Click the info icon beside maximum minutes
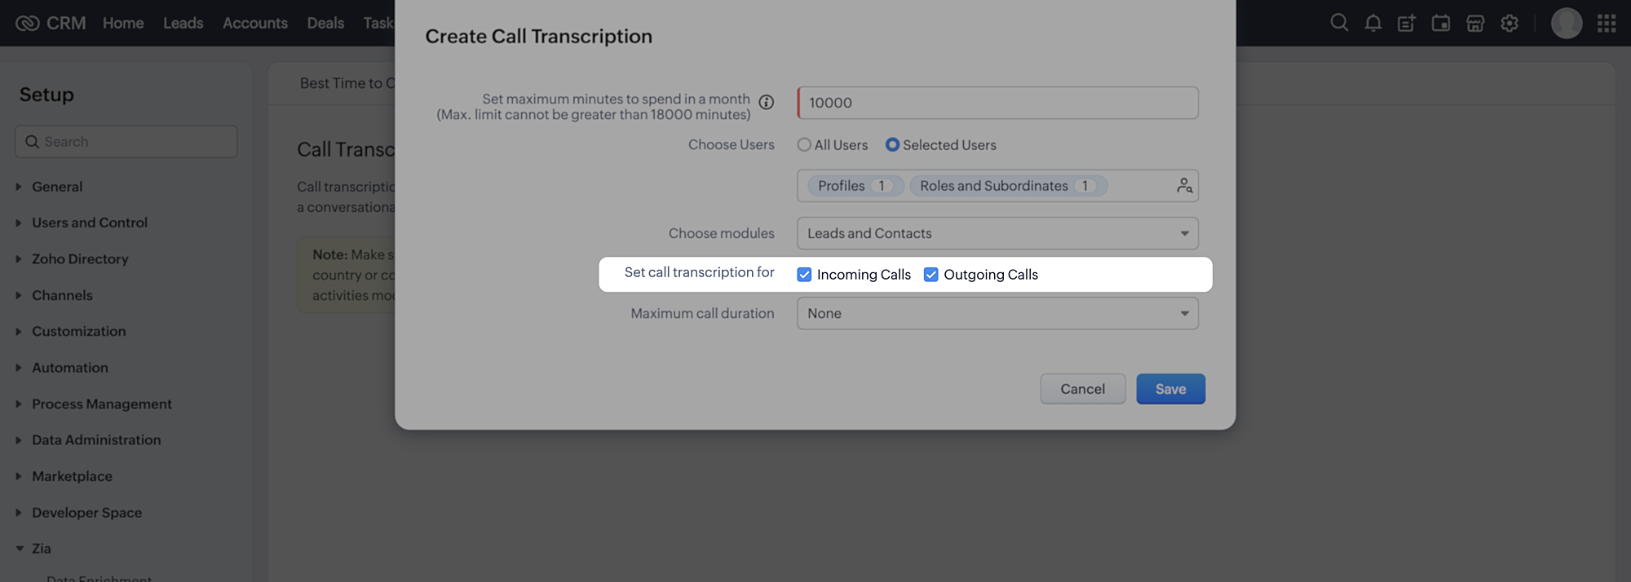1631x582 pixels. (767, 102)
